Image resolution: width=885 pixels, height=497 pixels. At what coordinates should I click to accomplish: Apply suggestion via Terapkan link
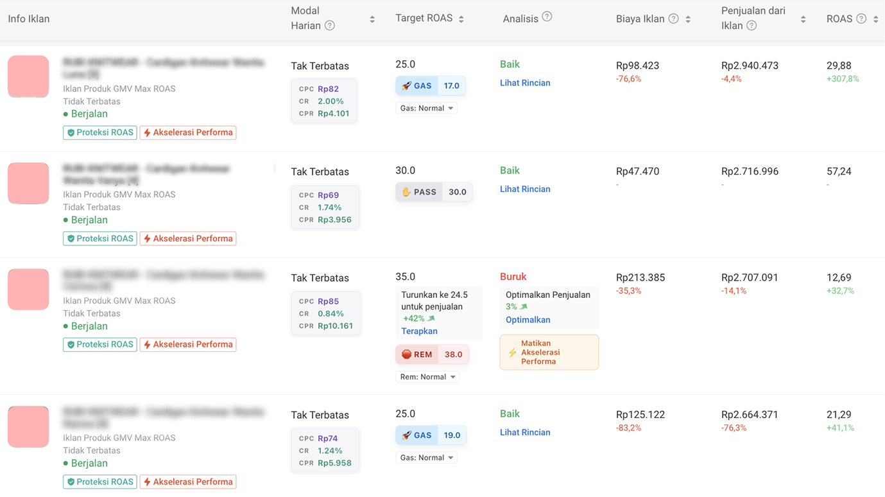[419, 331]
